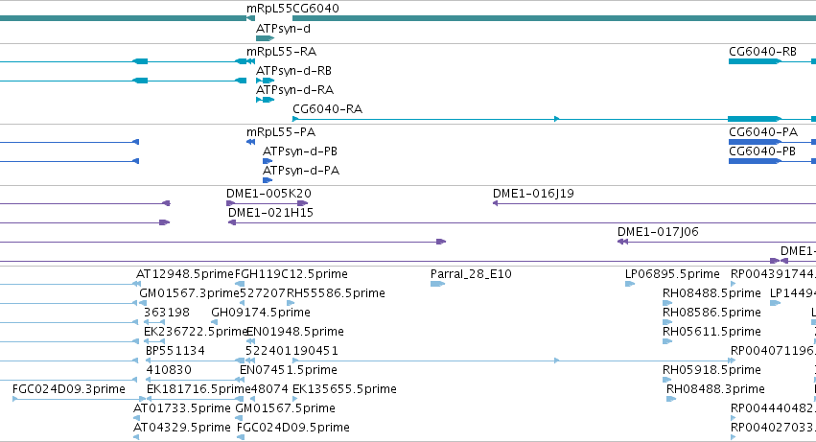Image resolution: width=816 pixels, height=442 pixels.
Task: Click the ATPsyn-d gene arrow glyph
Action: pyautogui.click(x=265, y=38)
